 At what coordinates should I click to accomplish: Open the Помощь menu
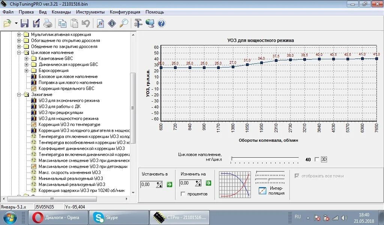(154, 12)
